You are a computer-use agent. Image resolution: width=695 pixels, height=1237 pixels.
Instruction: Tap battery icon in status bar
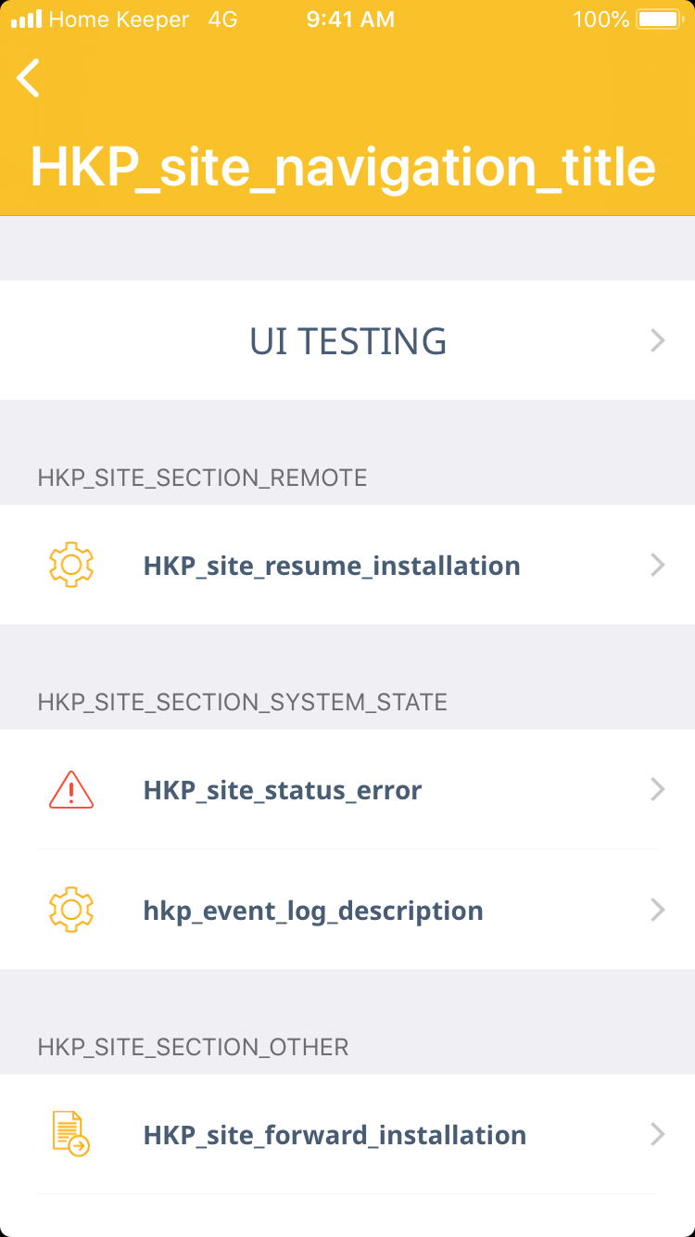click(659, 19)
